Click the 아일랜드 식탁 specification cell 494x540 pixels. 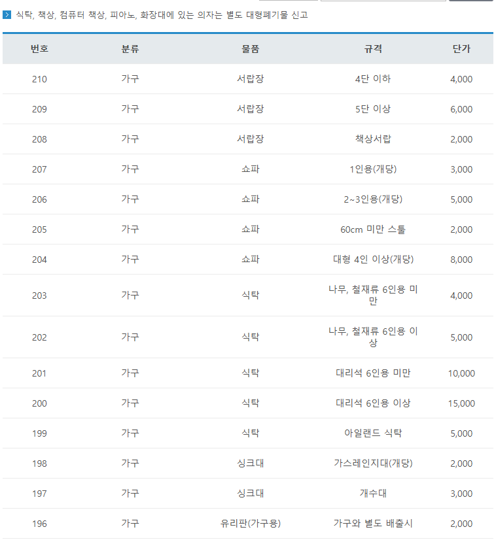point(373,433)
